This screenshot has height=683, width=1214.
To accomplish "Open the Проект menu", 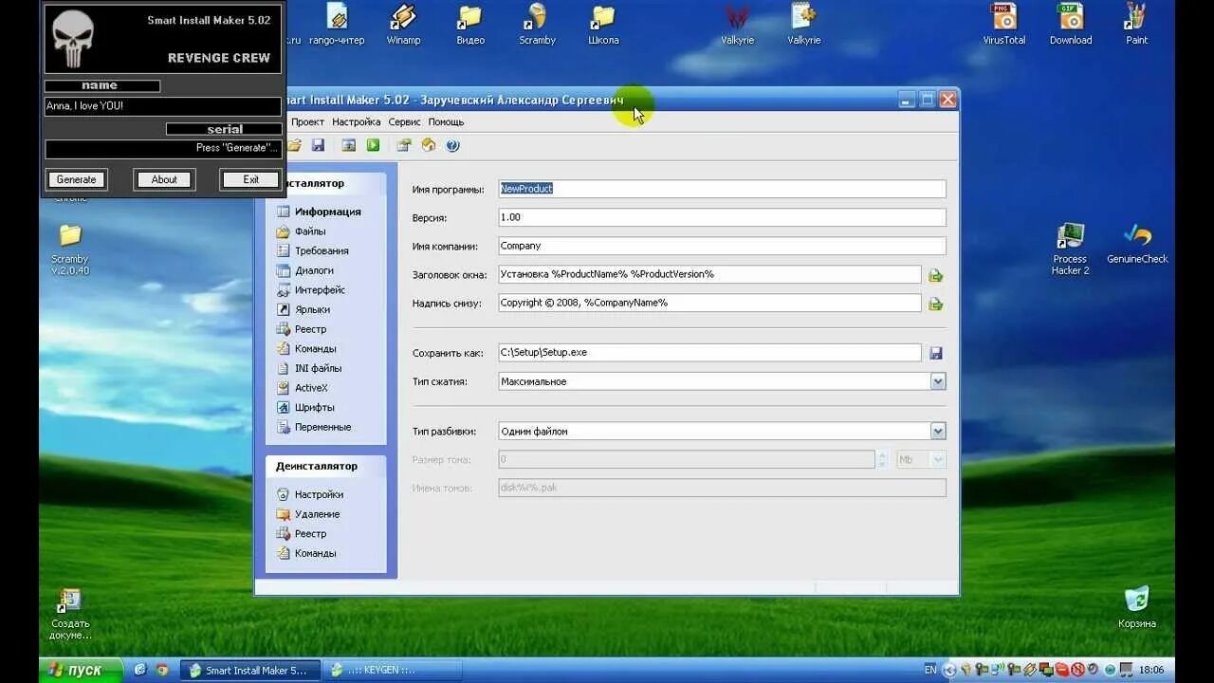I will 307,121.
